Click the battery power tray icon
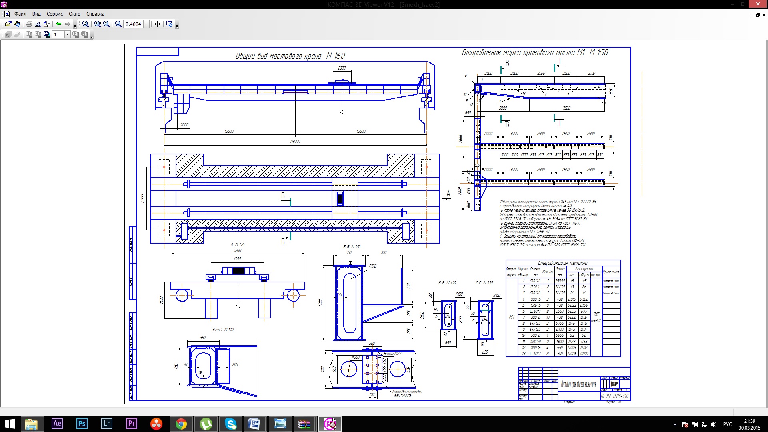 pyautogui.click(x=695, y=424)
